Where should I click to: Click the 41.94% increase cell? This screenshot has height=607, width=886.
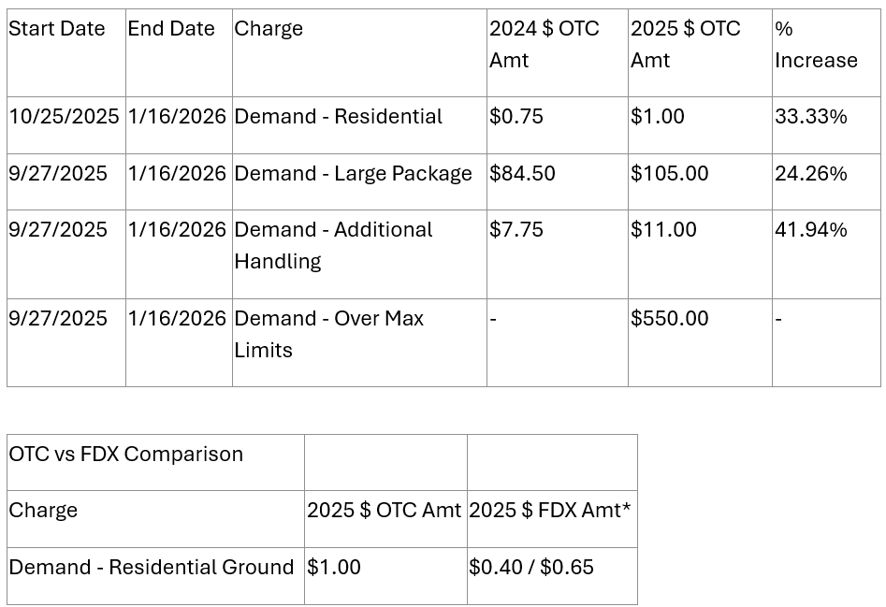[826, 254]
